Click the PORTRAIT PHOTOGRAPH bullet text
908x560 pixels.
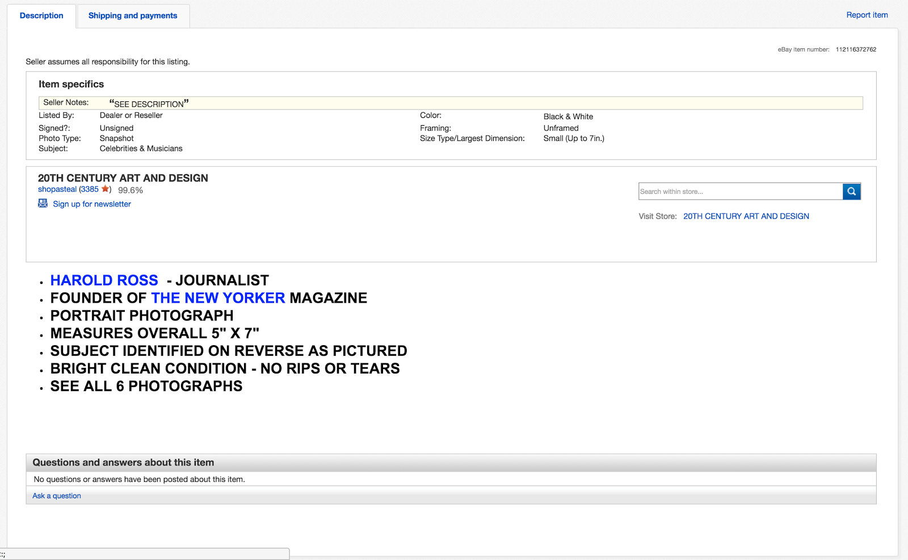(x=142, y=316)
